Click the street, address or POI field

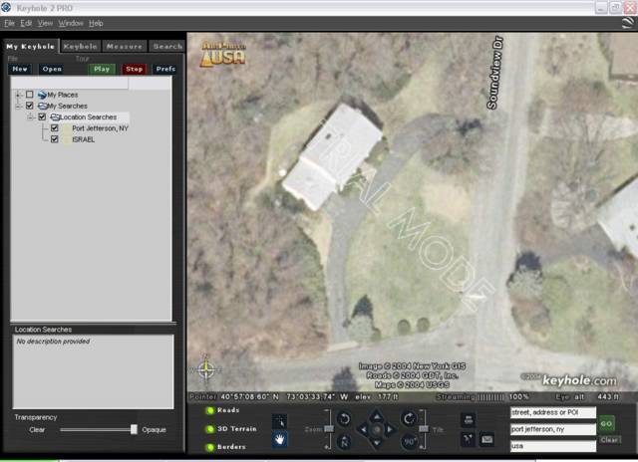tap(553, 412)
